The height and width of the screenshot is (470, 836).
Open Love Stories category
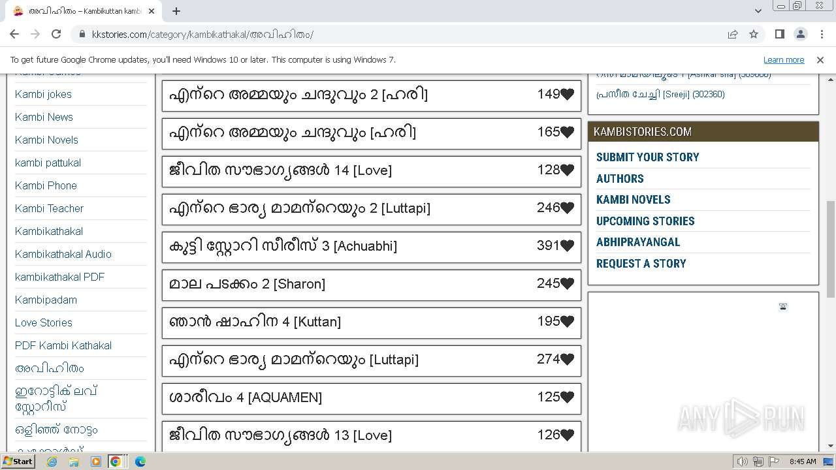(44, 322)
